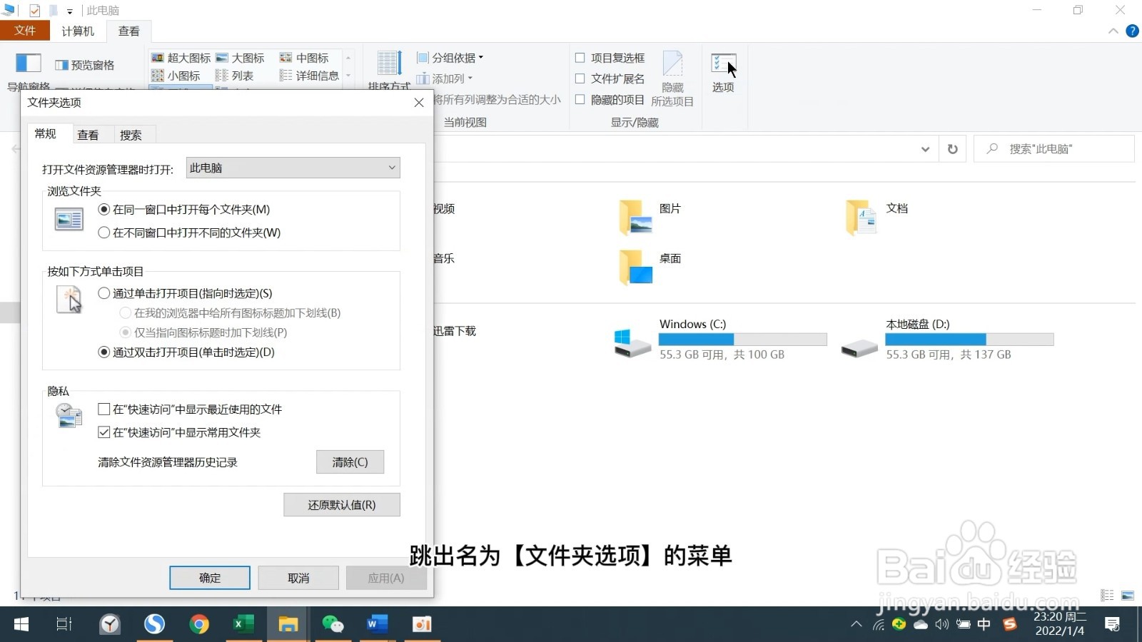This screenshot has width=1142, height=642.
Task: Open the 桌面 folder
Action: click(x=650, y=267)
